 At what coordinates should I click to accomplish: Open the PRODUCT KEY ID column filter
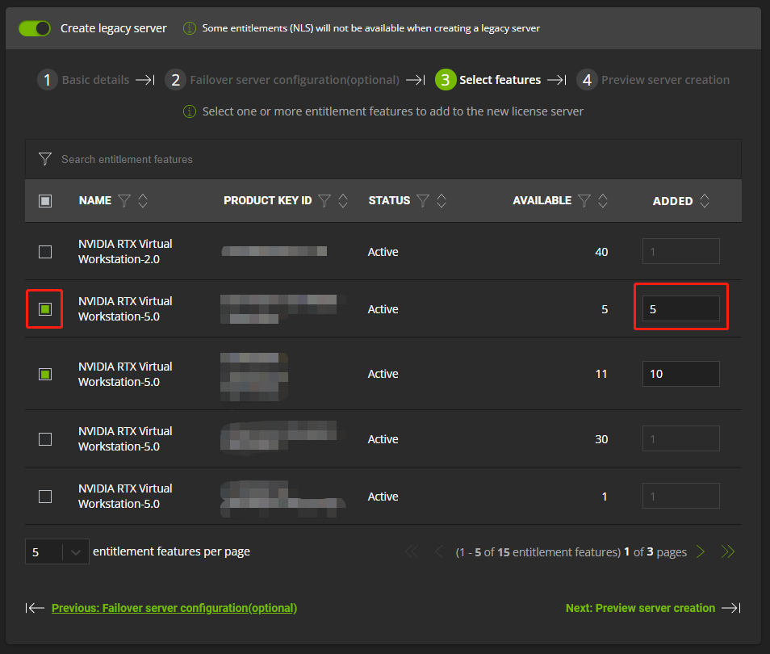point(324,200)
